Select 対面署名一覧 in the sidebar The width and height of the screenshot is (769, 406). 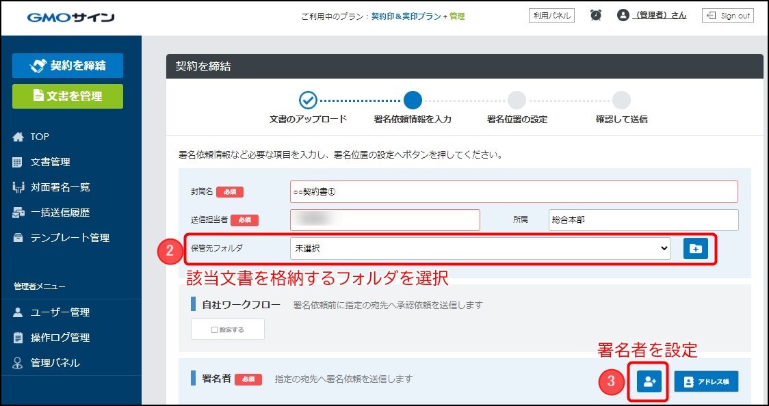[60, 187]
